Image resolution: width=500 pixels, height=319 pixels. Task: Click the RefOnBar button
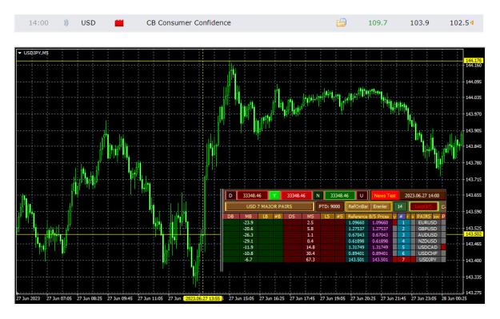click(358, 206)
